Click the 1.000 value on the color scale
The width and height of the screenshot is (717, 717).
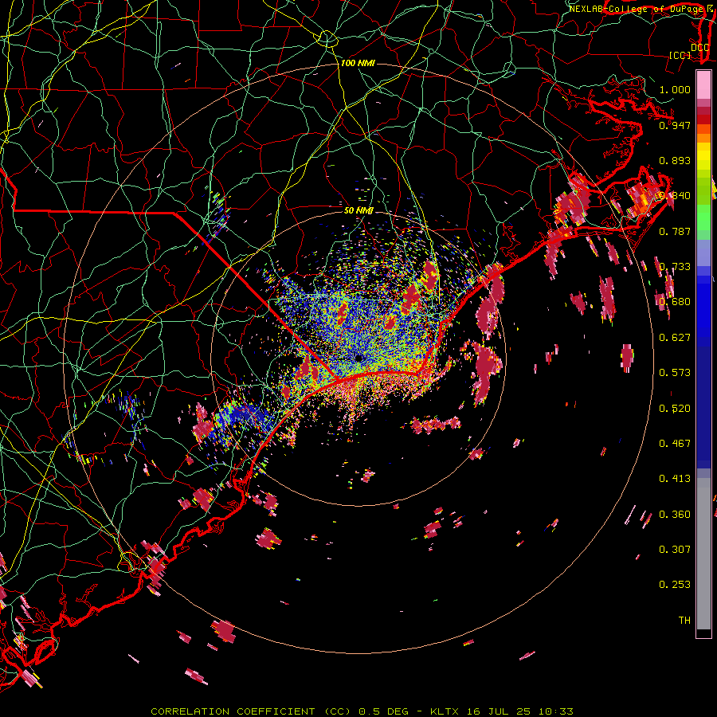[x=675, y=89]
